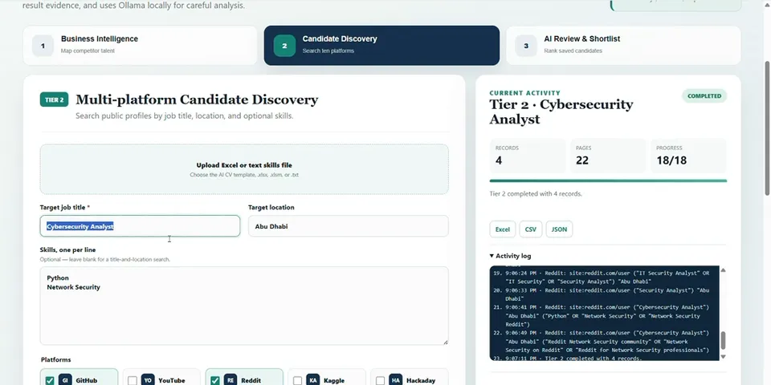Click log entry 21 timestamped 9:06:41 PM
The width and height of the screenshot is (771, 385).
(602, 316)
